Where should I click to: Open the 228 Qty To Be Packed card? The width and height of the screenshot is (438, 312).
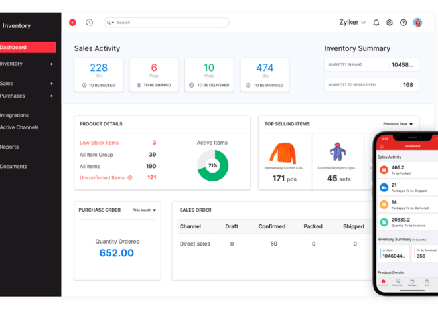pyautogui.click(x=99, y=75)
